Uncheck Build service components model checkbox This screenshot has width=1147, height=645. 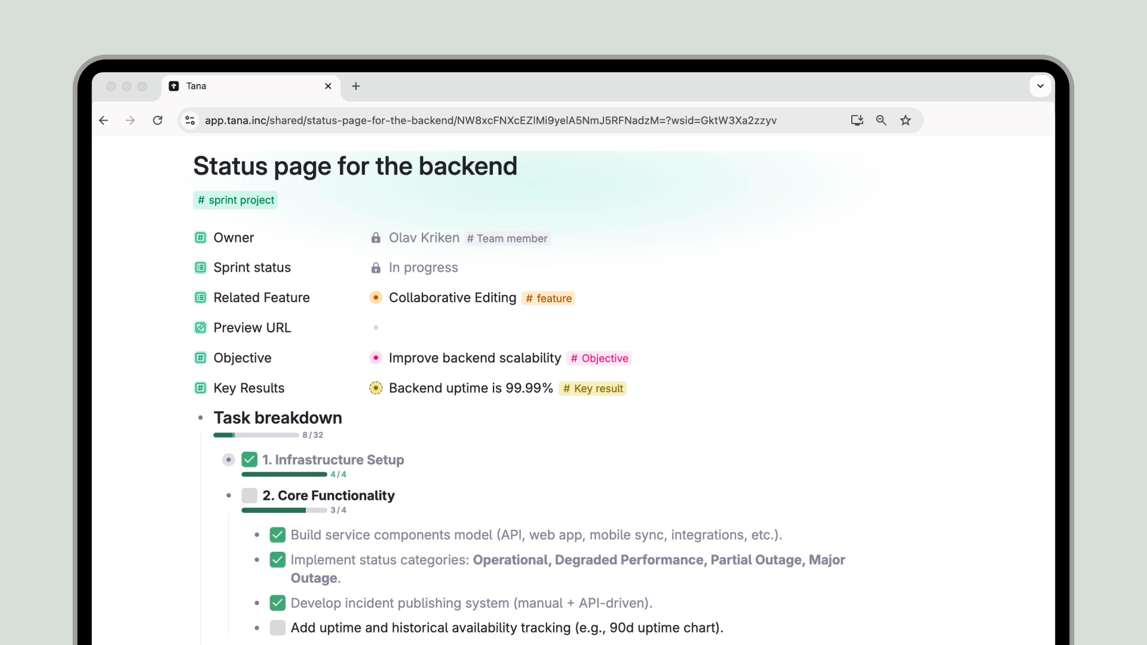278,535
